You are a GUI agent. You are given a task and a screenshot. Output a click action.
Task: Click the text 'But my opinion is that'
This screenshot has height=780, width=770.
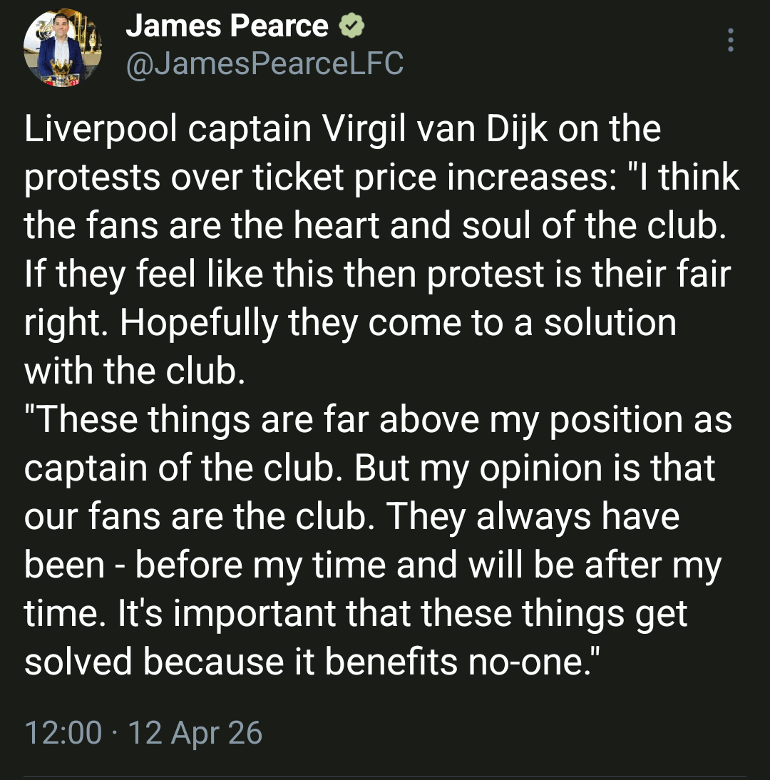point(535,468)
